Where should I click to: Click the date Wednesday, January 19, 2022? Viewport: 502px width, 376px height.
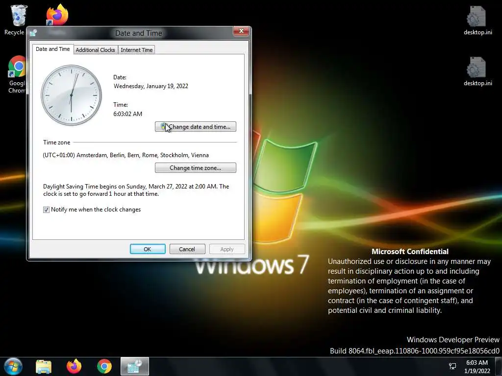151,86
